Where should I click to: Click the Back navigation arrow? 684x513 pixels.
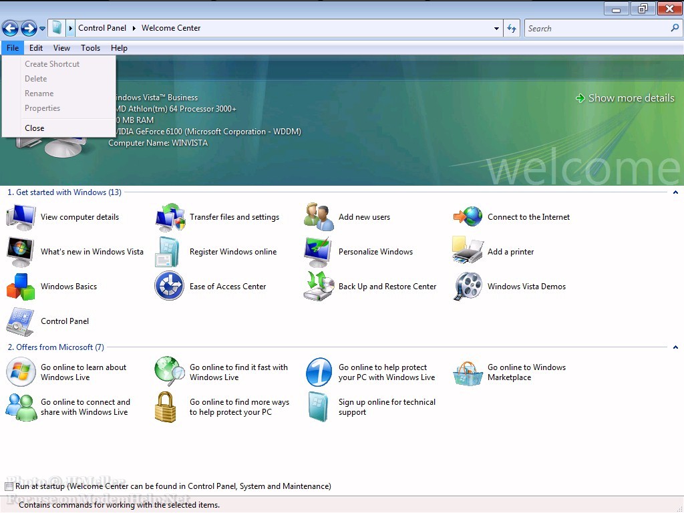click(10, 29)
